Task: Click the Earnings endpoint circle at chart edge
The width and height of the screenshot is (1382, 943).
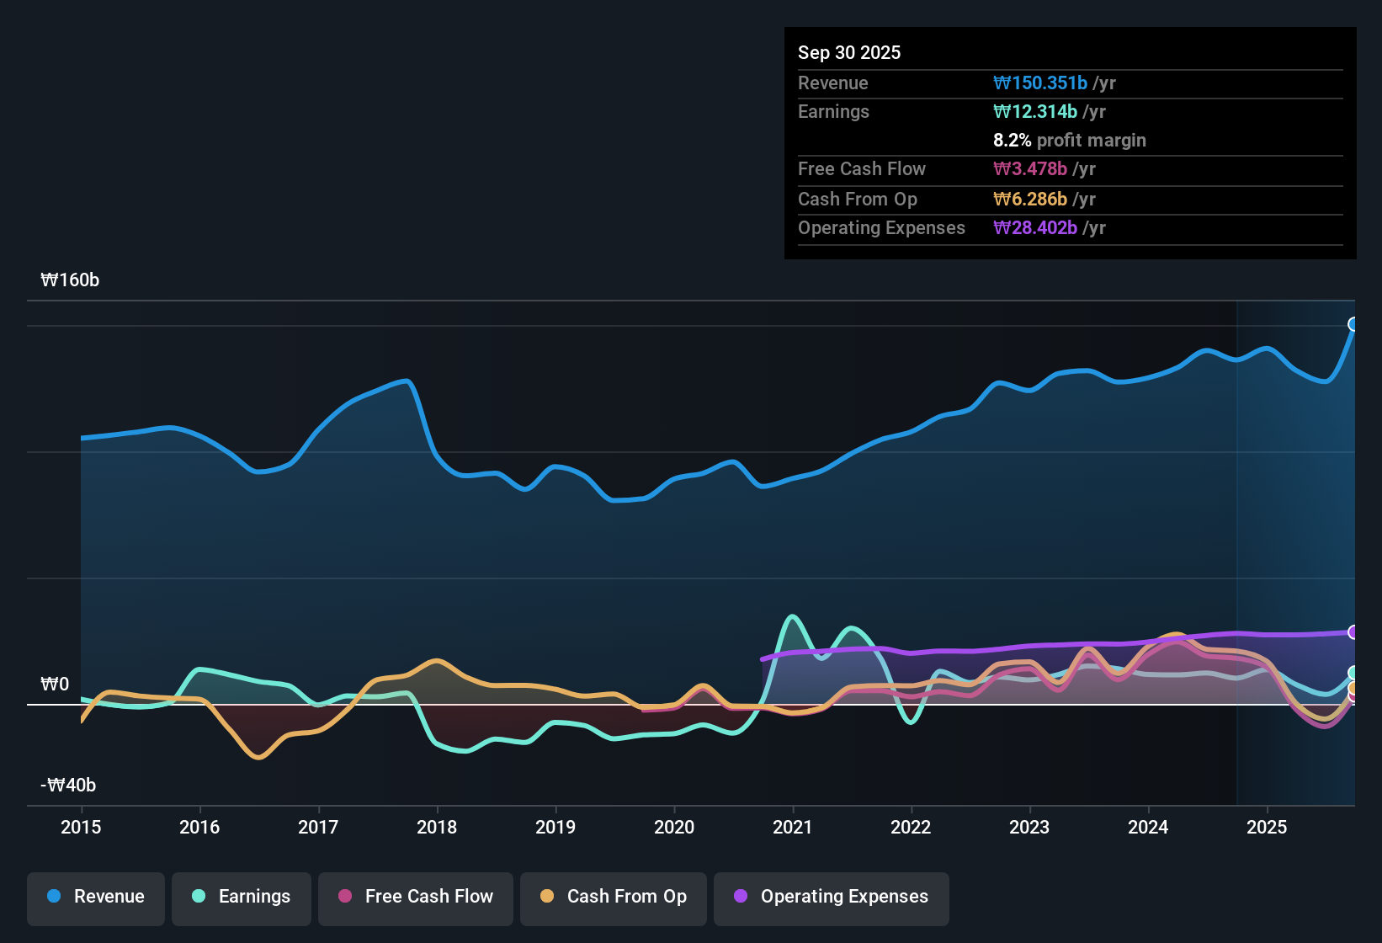Action: (x=1353, y=672)
